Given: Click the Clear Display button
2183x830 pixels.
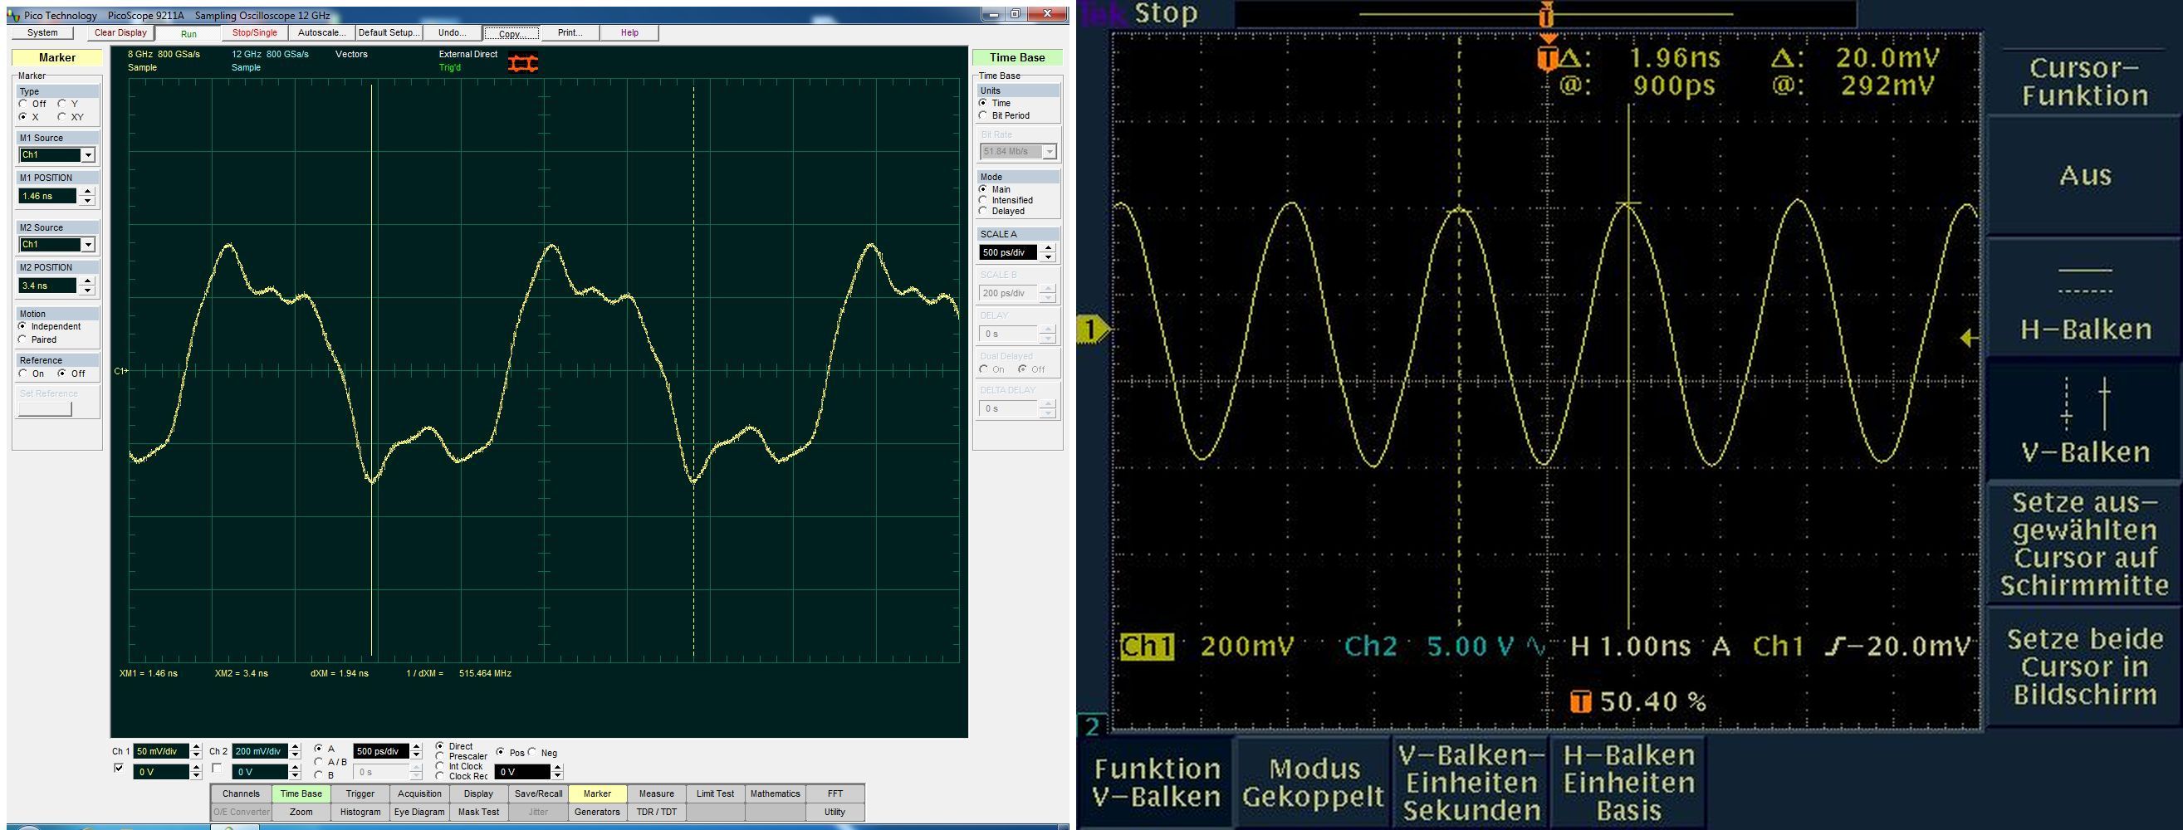Looking at the screenshot, I should [x=120, y=33].
